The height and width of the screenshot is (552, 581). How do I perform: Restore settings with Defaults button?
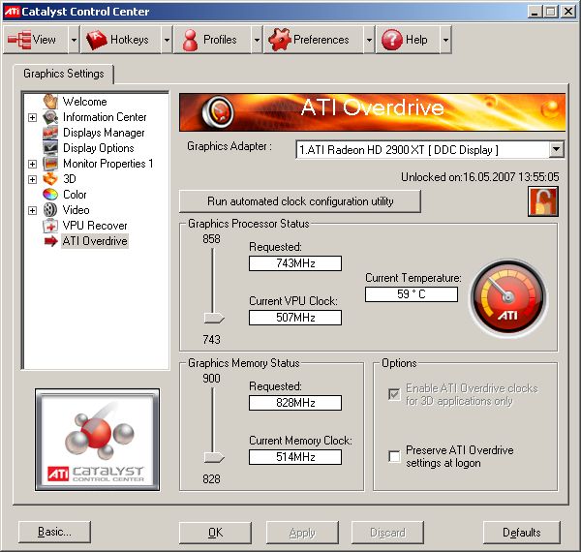click(522, 533)
